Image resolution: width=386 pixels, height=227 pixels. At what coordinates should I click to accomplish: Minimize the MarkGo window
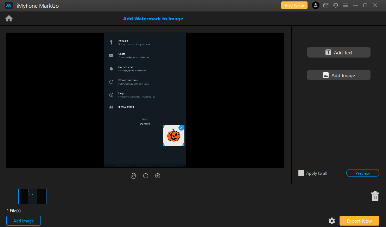355,5
